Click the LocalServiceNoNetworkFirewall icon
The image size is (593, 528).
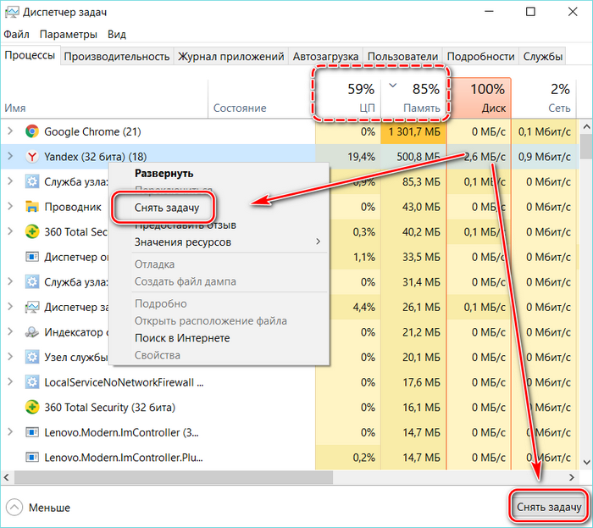[32, 382]
